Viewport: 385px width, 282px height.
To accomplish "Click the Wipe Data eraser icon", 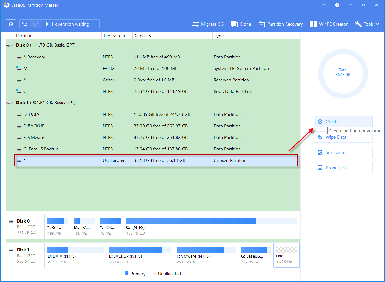I will pyautogui.click(x=320, y=137).
